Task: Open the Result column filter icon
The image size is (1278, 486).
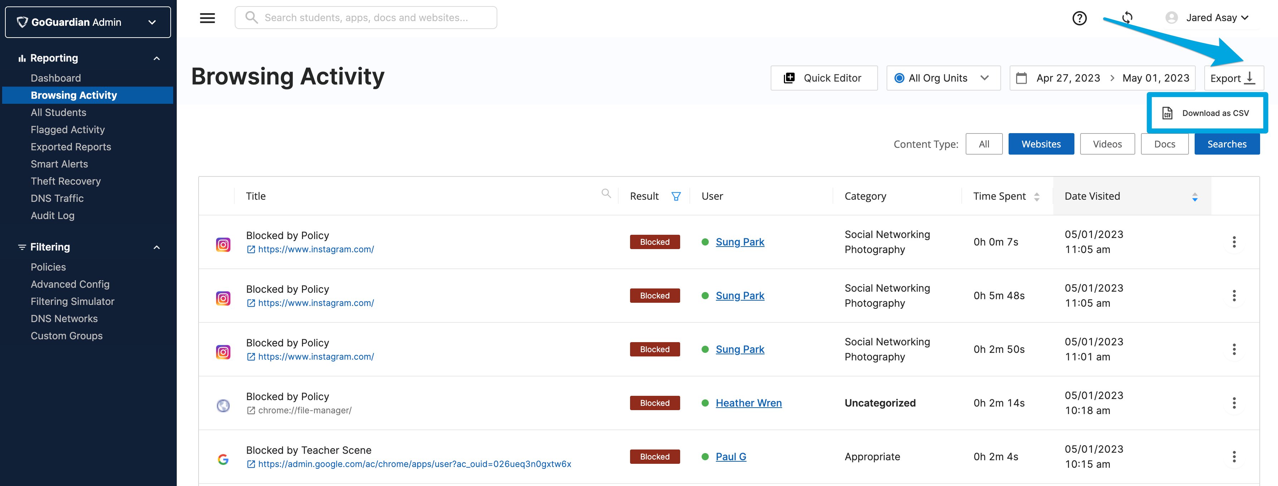Action: click(x=676, y=196)
